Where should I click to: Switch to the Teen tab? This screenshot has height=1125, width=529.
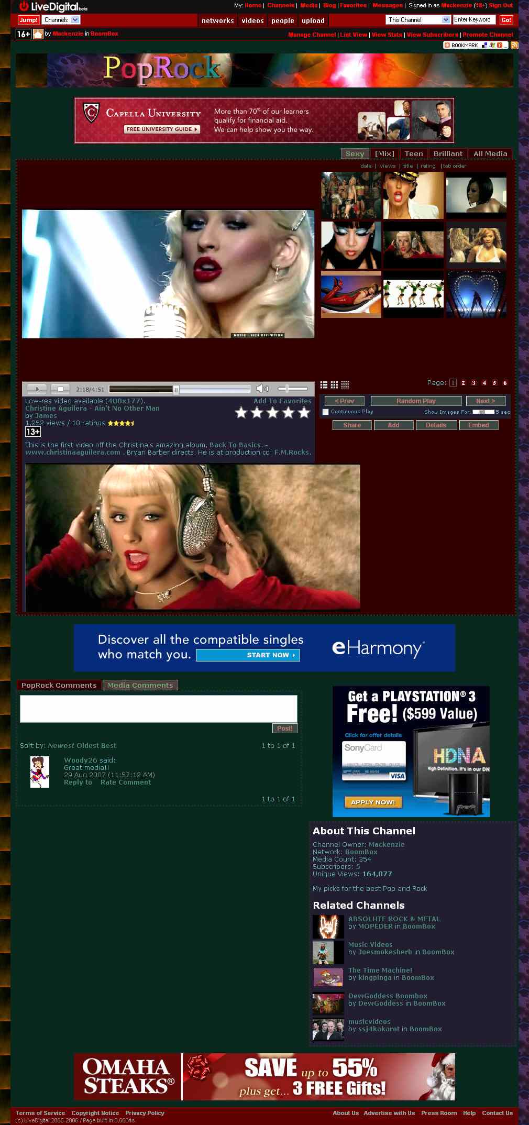click(x=414, y=154)
